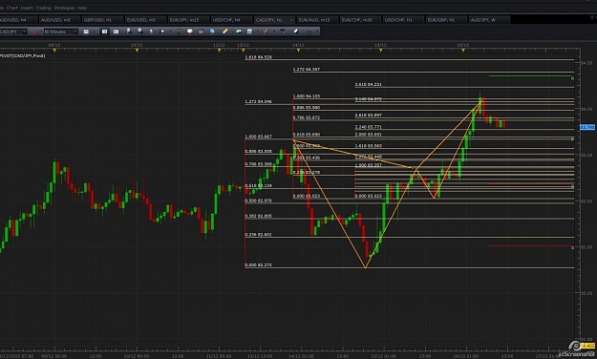Click the 0.500 82.970 Fibonacci level label
The height and width of the screenshot is (359, 597).
click(x=259, y=201)
